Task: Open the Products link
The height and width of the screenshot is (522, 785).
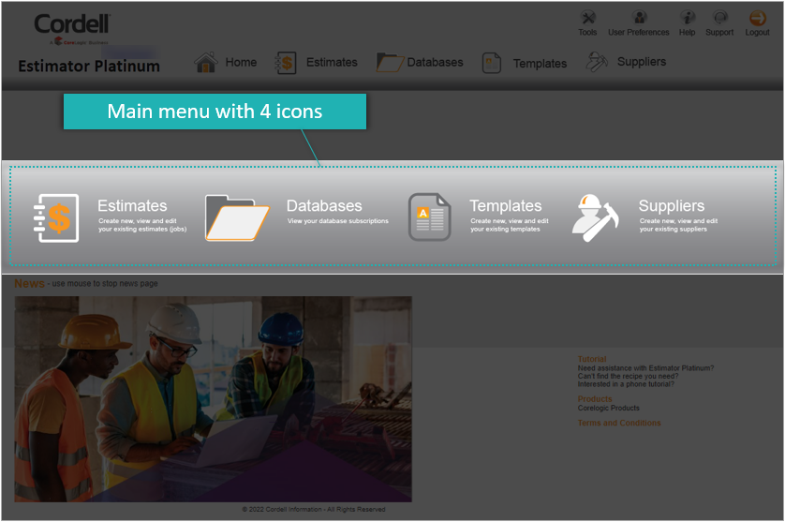Action: point(595,399)
